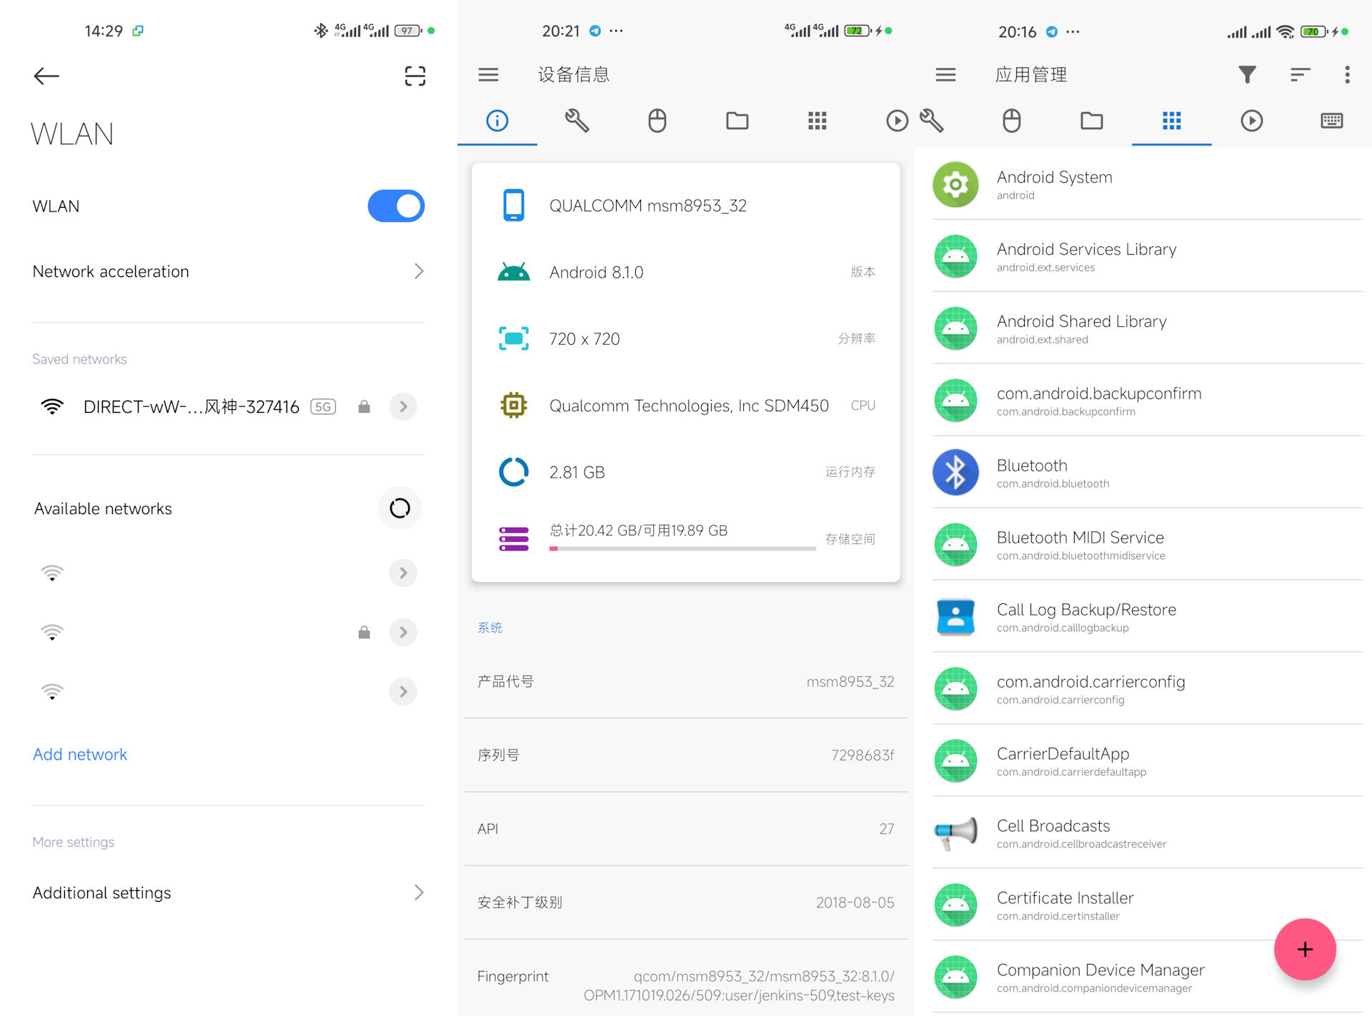The width and height of the screenshot is (1372, 1016).
Task: Click the storage usage progress bar
Action: tap(682, 548)
